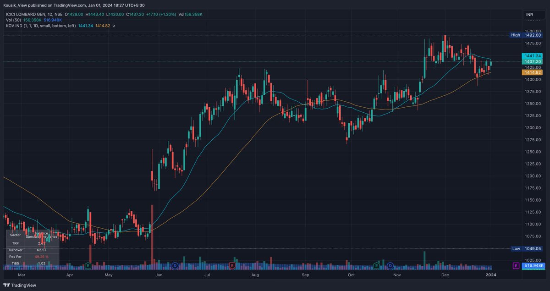Click the purple upcoming earnings E marker
Image resolution: width=550 pixels, height=291 pixels.
point(517,265)
